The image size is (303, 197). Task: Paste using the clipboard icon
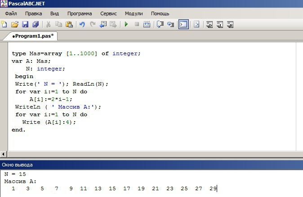pyautogui.click(x=69, y=24)
